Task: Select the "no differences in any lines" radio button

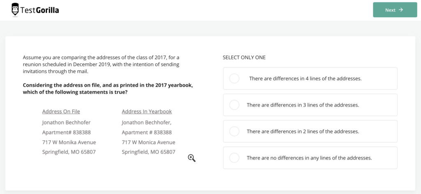Action: click(x=234, y=158)
